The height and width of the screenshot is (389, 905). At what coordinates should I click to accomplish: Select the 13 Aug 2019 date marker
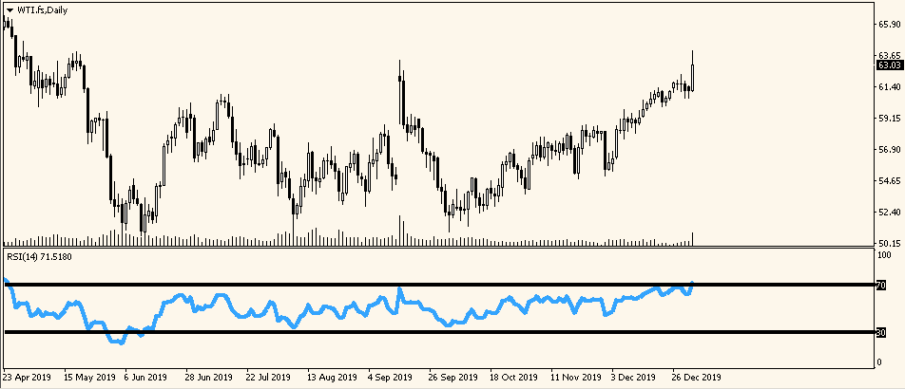click(x=331, y=378)
